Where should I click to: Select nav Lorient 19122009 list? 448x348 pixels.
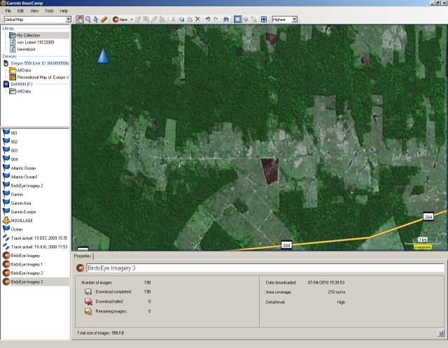36,42
